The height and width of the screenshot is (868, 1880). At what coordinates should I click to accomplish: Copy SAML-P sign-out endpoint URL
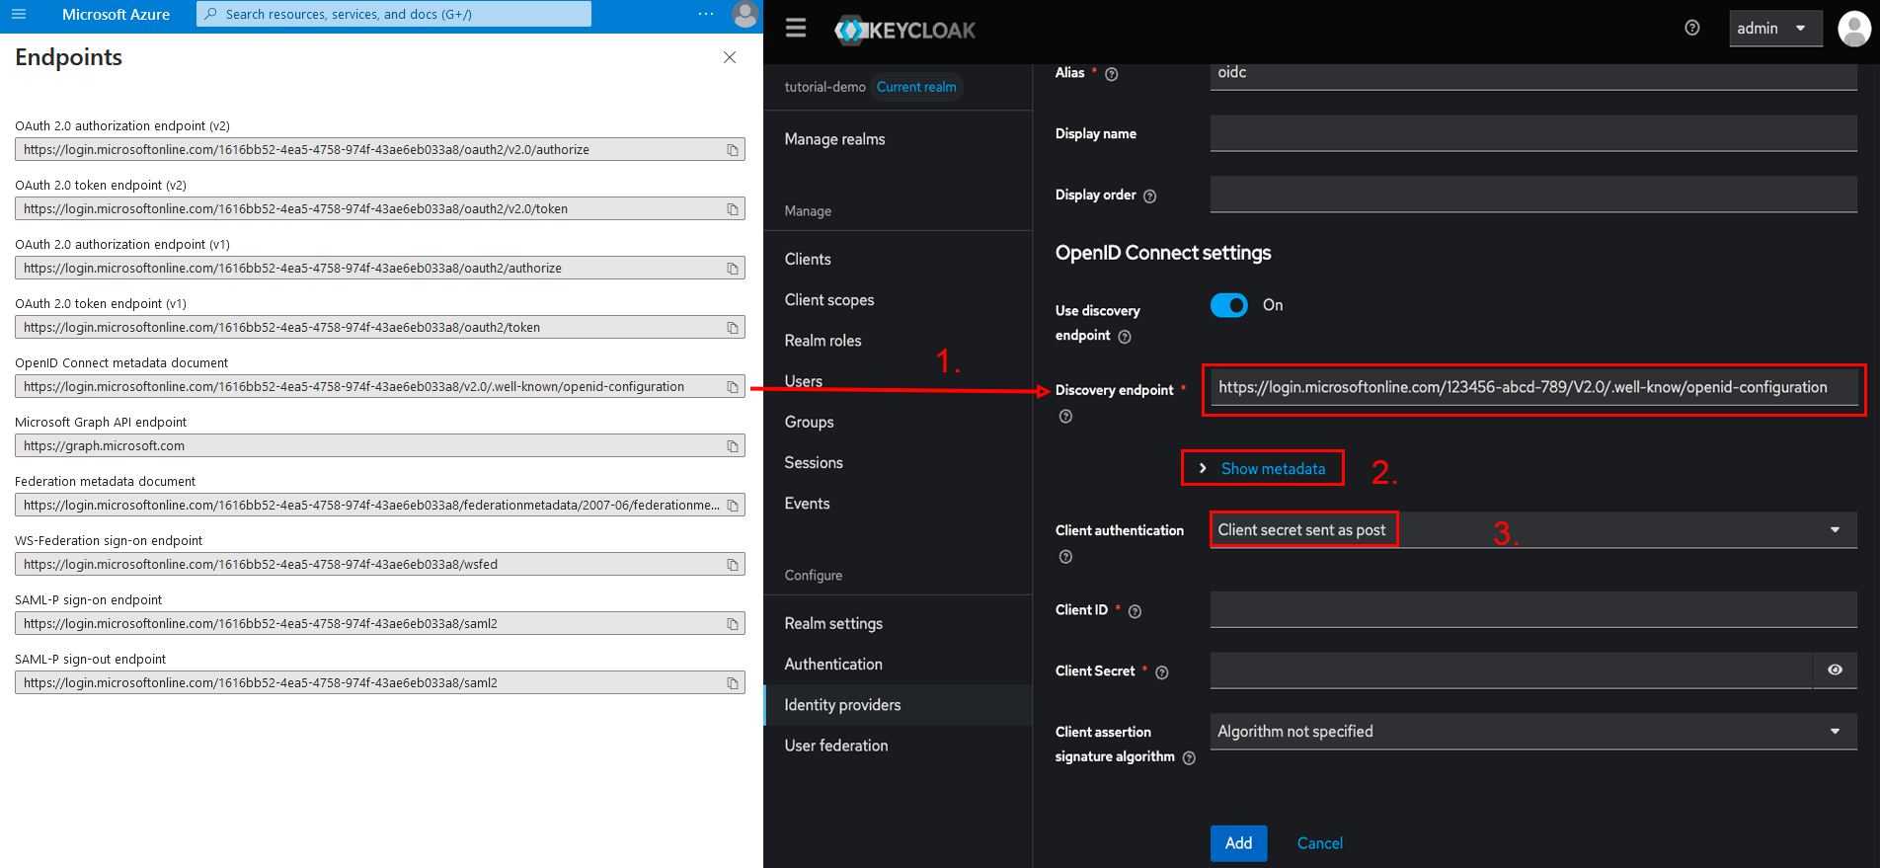tap(733, 683)
